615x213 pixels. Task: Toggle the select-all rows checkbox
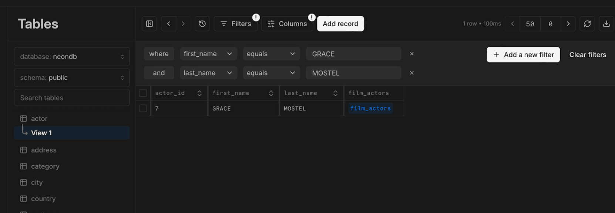[143, 93]
